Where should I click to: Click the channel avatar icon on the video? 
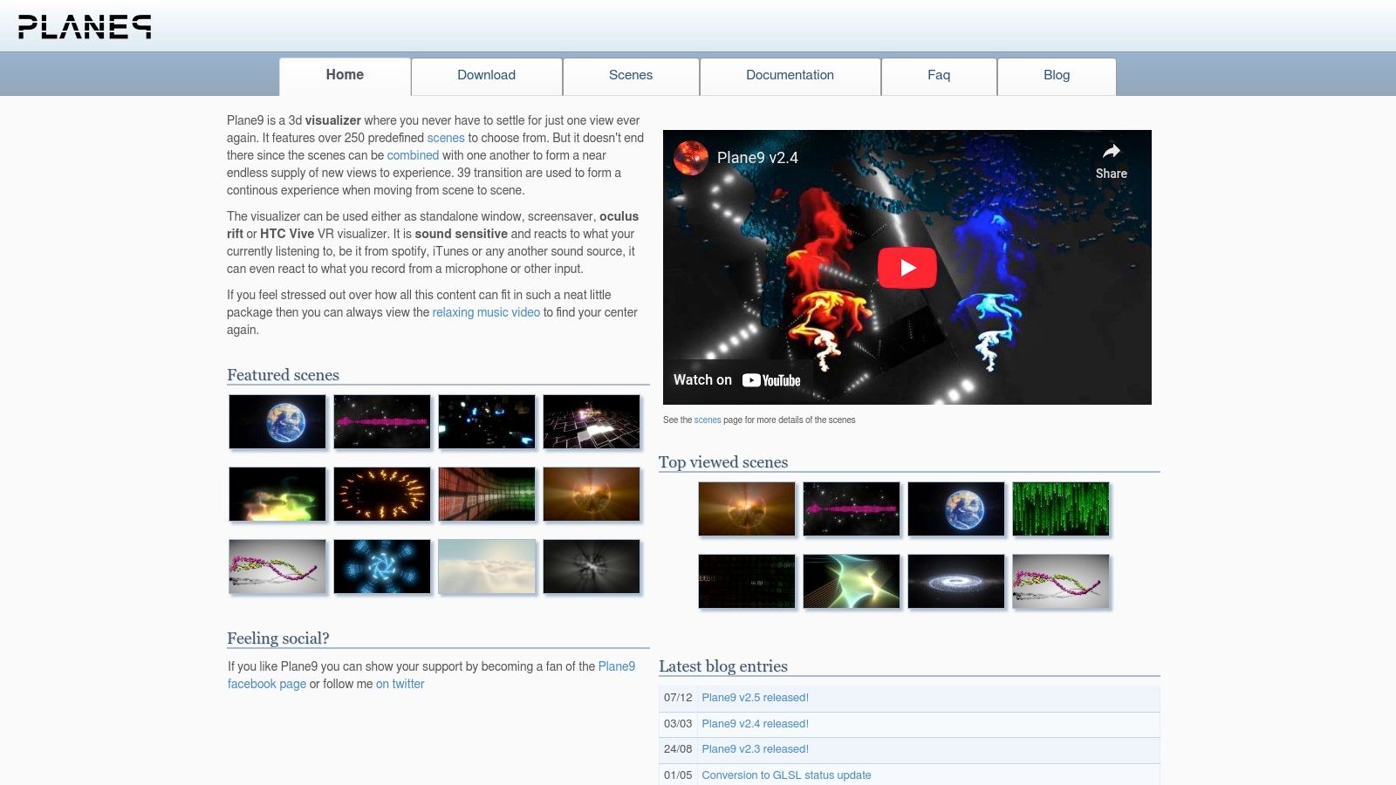tap(691, 158)
